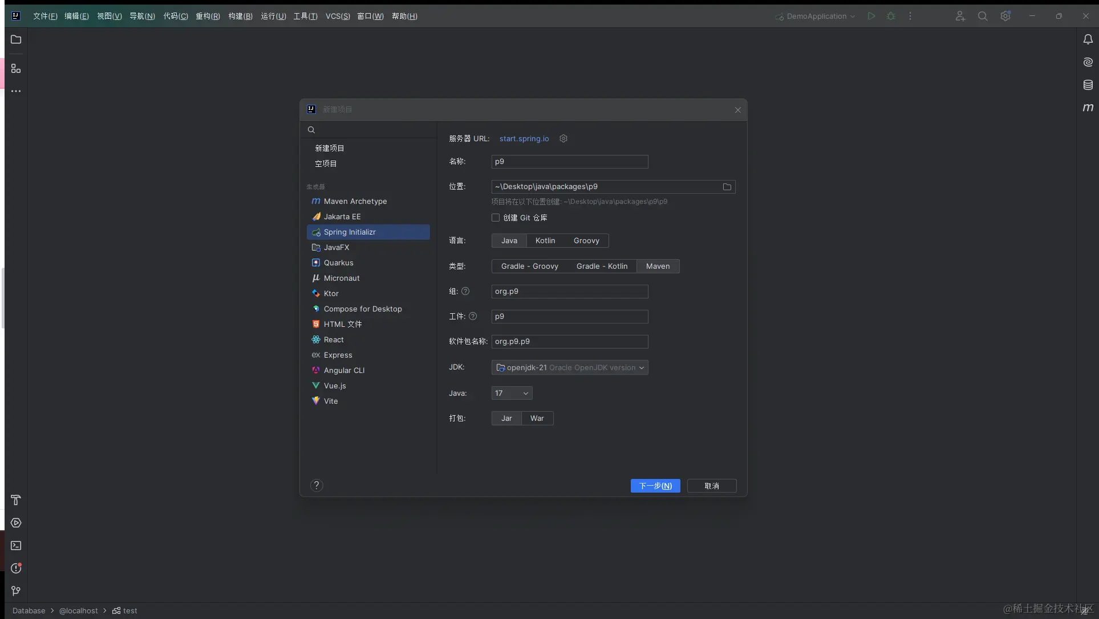Open help for the Artifact field
1099x619 pixels.
473,316
